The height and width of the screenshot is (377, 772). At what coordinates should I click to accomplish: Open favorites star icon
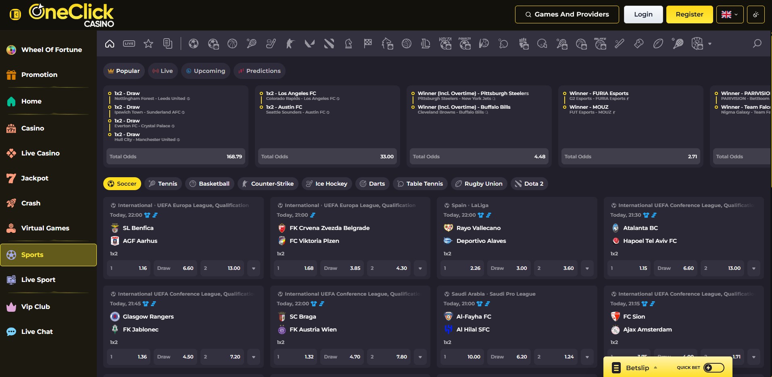[148, 43]
